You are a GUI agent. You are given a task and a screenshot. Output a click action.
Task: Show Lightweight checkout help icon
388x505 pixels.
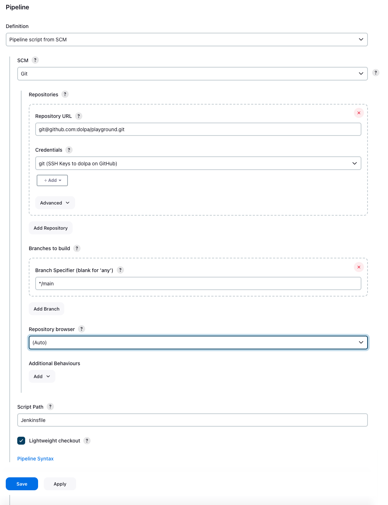[87, 441]
